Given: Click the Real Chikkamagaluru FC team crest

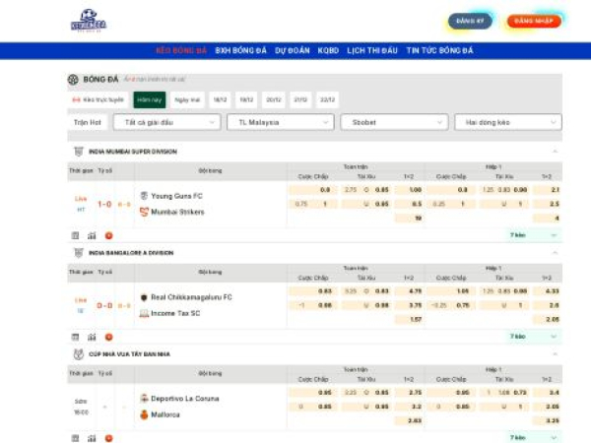Looking at the screenshot, I should click(x=144, y=297).
